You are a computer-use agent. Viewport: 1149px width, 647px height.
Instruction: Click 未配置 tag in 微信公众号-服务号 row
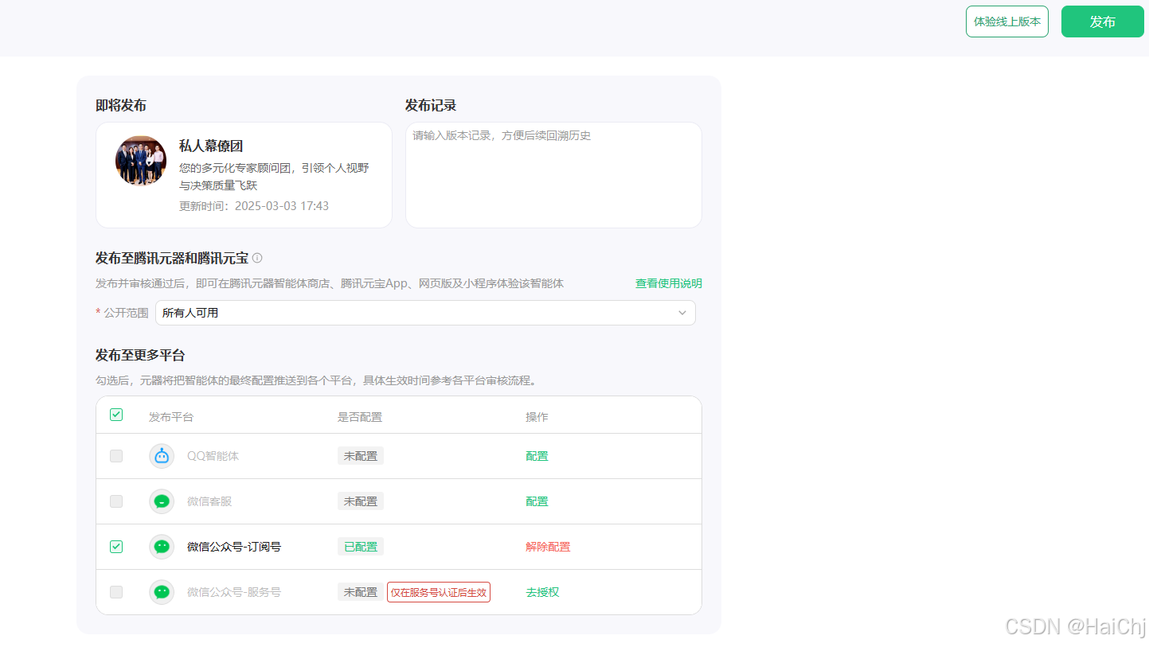[x=361, y=592]
